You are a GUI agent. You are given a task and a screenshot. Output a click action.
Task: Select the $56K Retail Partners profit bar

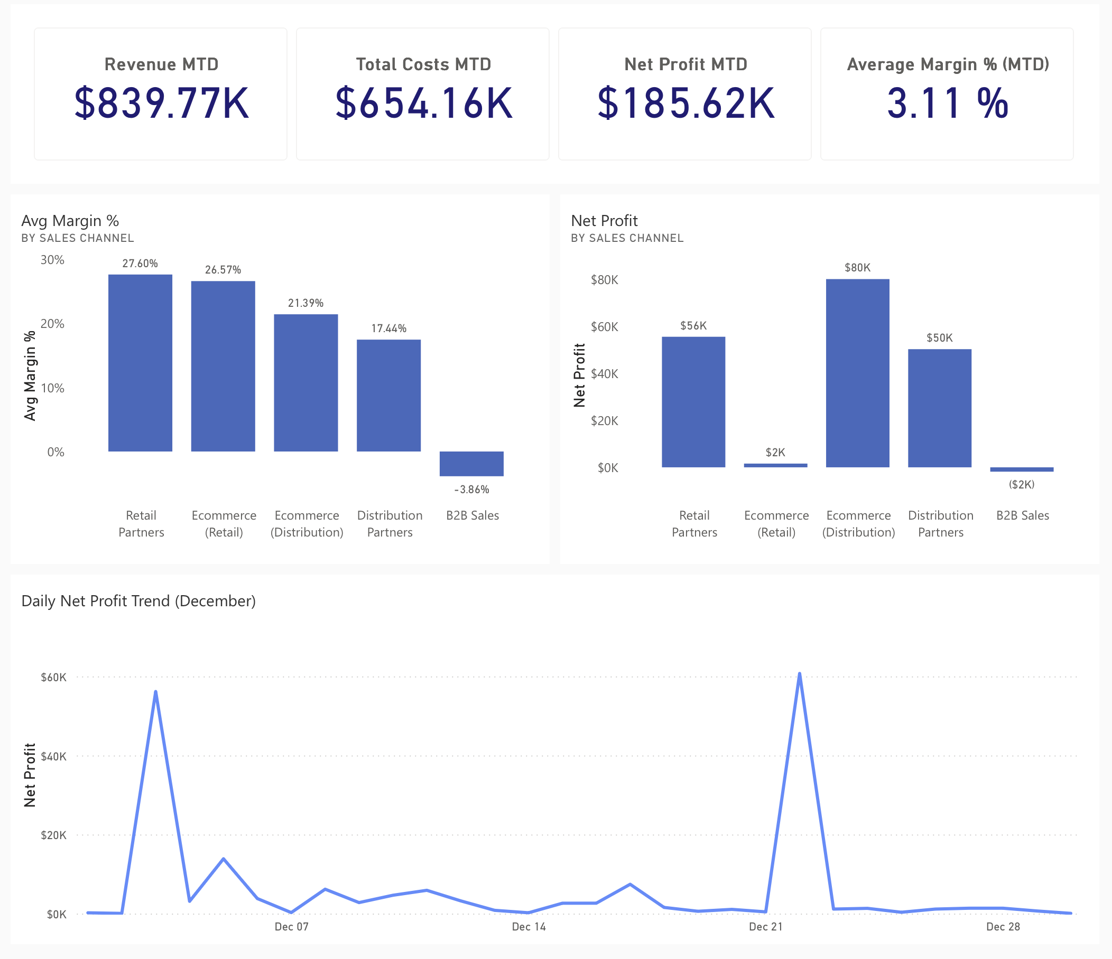click(693, 402)
